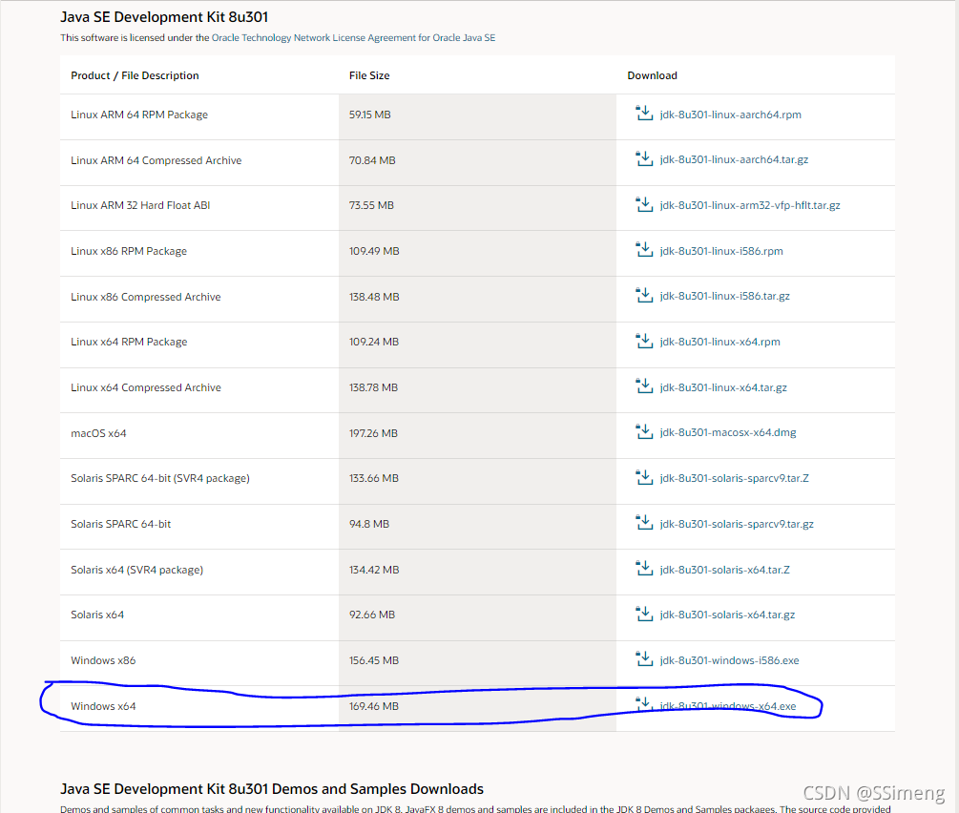Select the Product / File Description header
This screenshot has height=813, width=959.
[x=135, y=75]
